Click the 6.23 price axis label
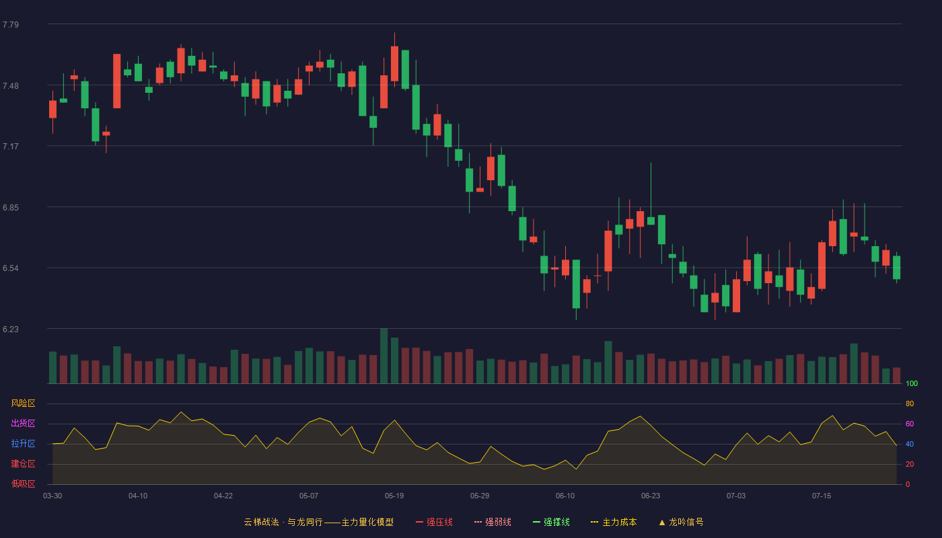942x538 pixels. [x=11, y=330]
